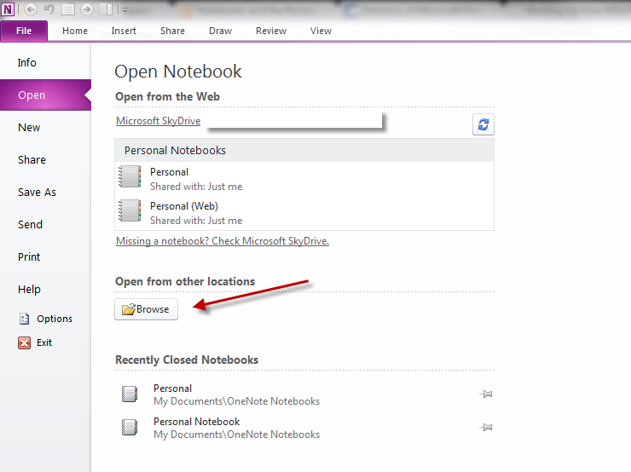This screenshot has height=472, width=631.
Task: Click the Undo icon in quick access toolbar
Action: coord(49,9)
